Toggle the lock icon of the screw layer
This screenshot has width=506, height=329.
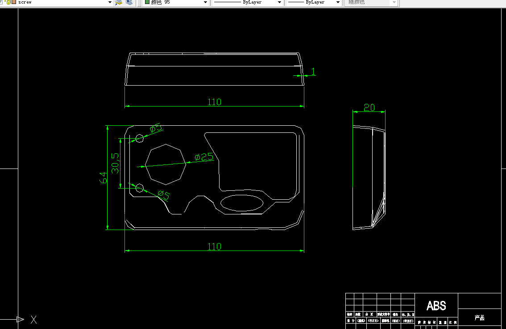click(8, 2)
